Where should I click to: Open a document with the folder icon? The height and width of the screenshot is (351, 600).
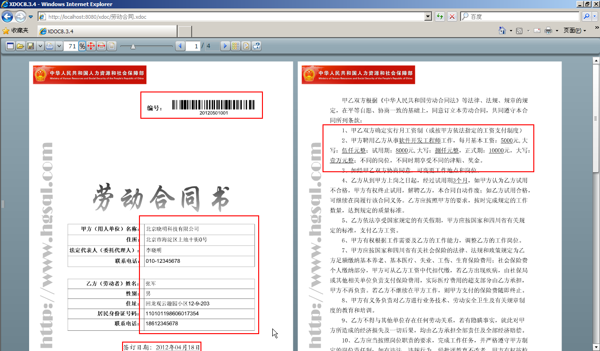20,46
